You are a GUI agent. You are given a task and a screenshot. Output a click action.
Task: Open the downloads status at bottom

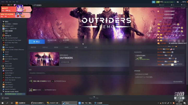point(94,97)
